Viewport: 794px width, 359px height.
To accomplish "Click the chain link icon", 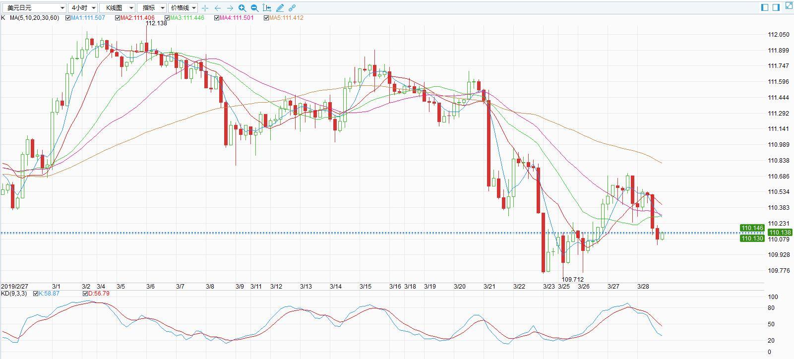I will pyautogui.click(x=292, y=8).
